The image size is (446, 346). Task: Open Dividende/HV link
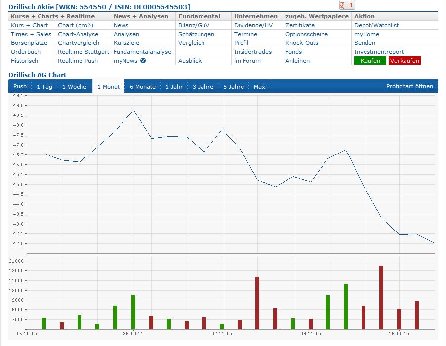tap(253, 25)
